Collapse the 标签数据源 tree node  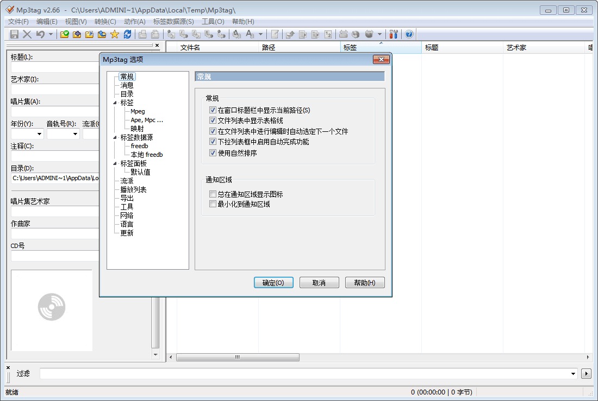tap(115, 137)
